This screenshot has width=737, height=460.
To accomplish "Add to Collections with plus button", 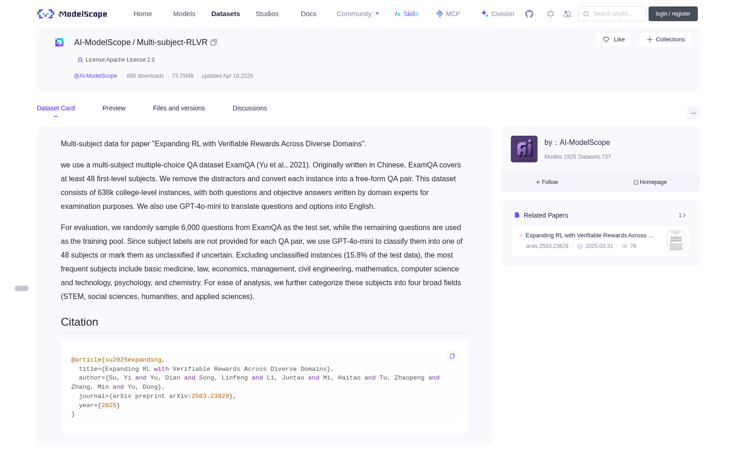I will point(665,40).
